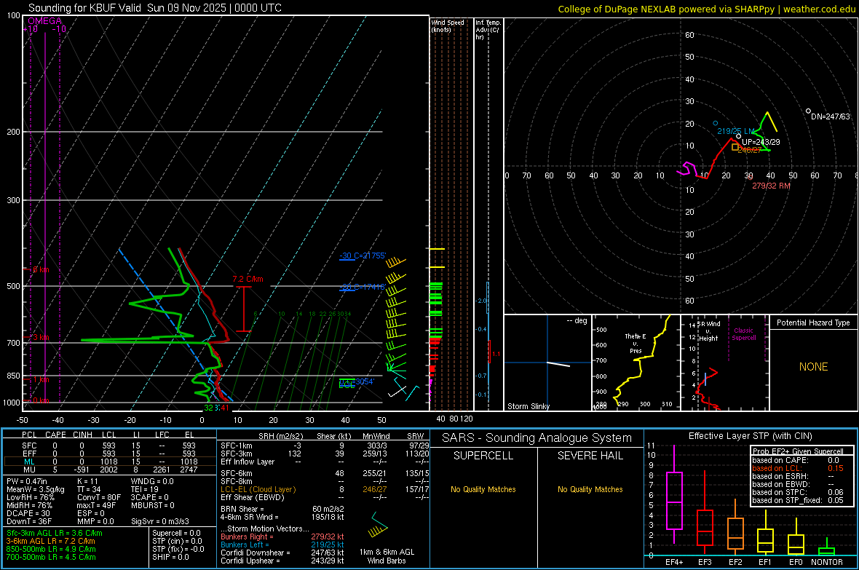Click the blue circle marker above 219/25 LM

tap(716, 123)
